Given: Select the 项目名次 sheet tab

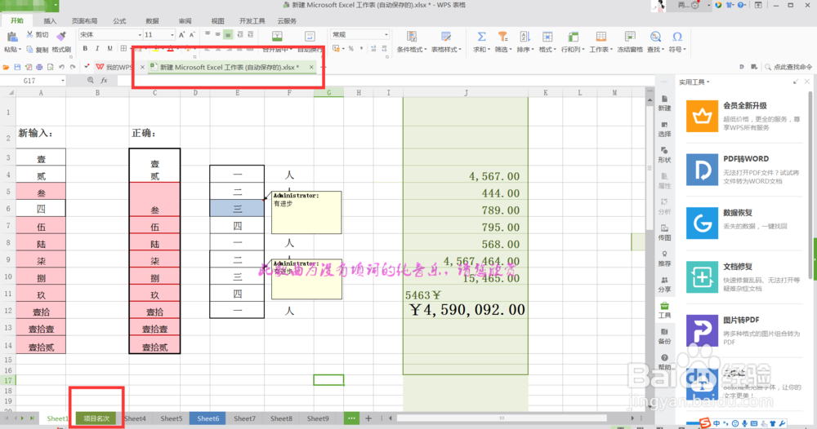Looking at the screenshot, I should [96, 418].
